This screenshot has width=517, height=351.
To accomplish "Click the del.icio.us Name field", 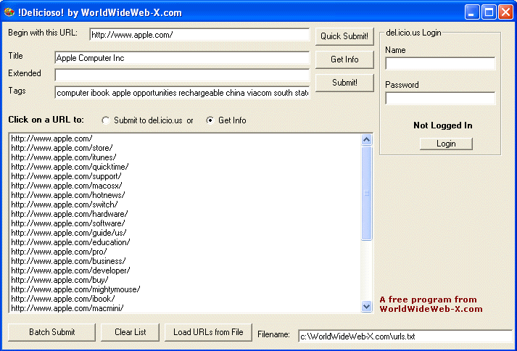I will (440, 63).
